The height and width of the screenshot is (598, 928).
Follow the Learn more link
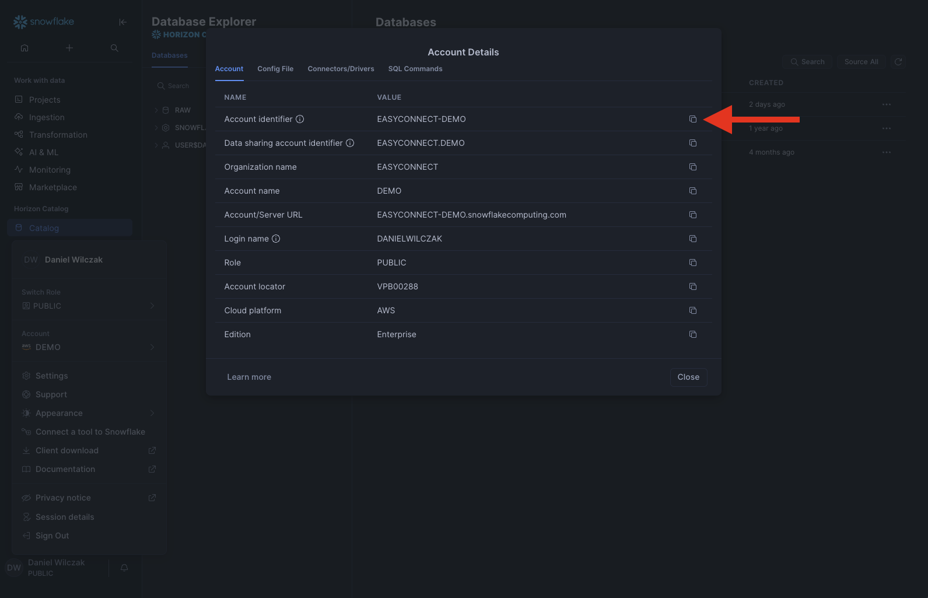point(249,377)
